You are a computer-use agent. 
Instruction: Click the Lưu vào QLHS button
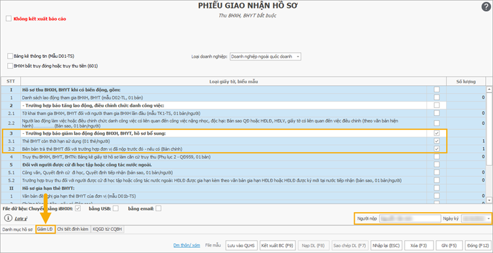[241, 245]
